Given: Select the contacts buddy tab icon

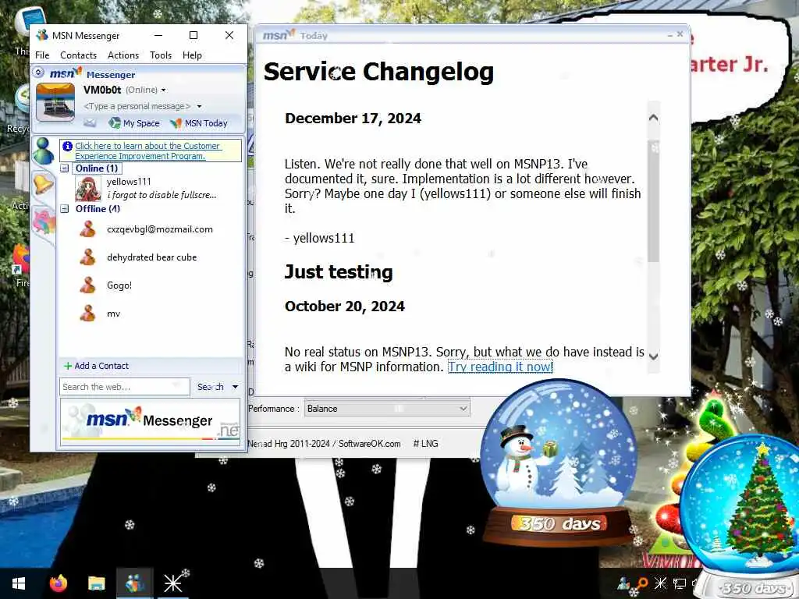Looking at the screenshot, I should pos(43,151).
